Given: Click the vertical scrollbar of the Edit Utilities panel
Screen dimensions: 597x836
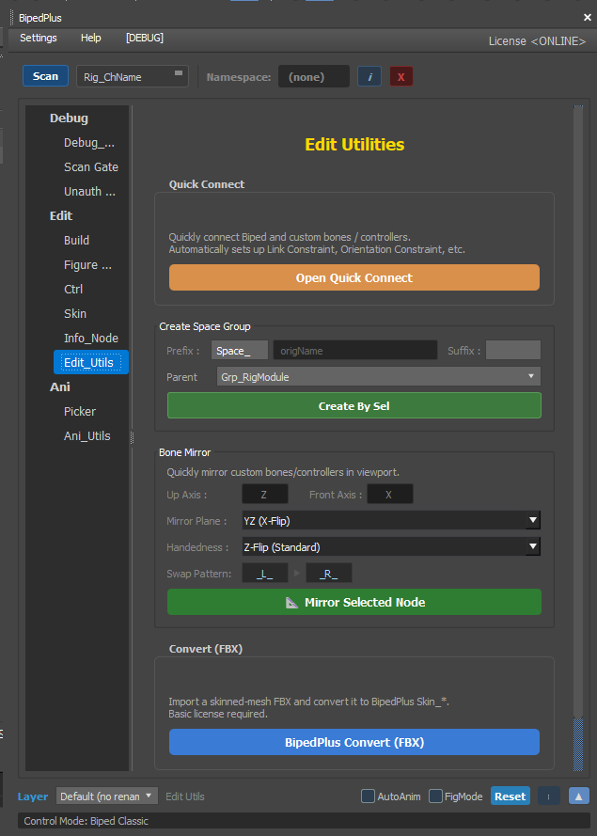Looking at the screenshot, I should coord(578,437).
